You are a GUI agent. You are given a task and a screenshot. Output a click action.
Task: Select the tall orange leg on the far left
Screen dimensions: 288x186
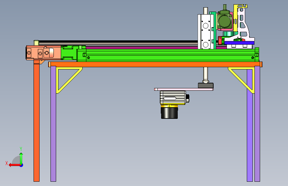37,121
